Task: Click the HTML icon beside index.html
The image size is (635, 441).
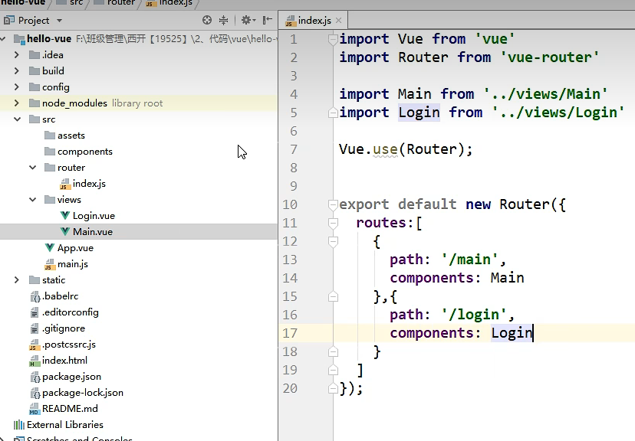Action: [35, 361]
